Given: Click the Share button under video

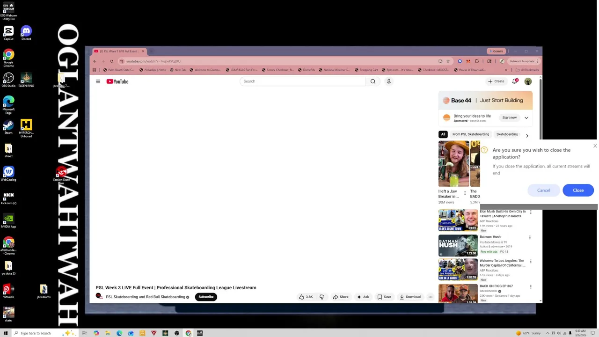Looking at the screenshot, I should pyautogui.click(x=341, y=297).
